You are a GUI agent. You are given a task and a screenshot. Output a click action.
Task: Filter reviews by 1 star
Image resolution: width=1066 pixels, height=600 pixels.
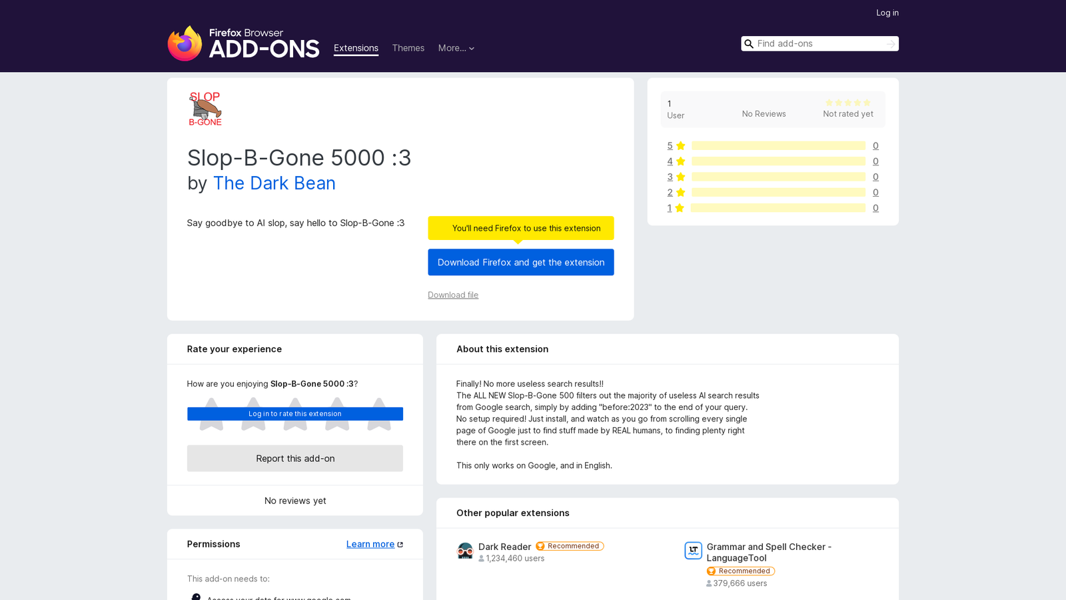click(676, 208)
